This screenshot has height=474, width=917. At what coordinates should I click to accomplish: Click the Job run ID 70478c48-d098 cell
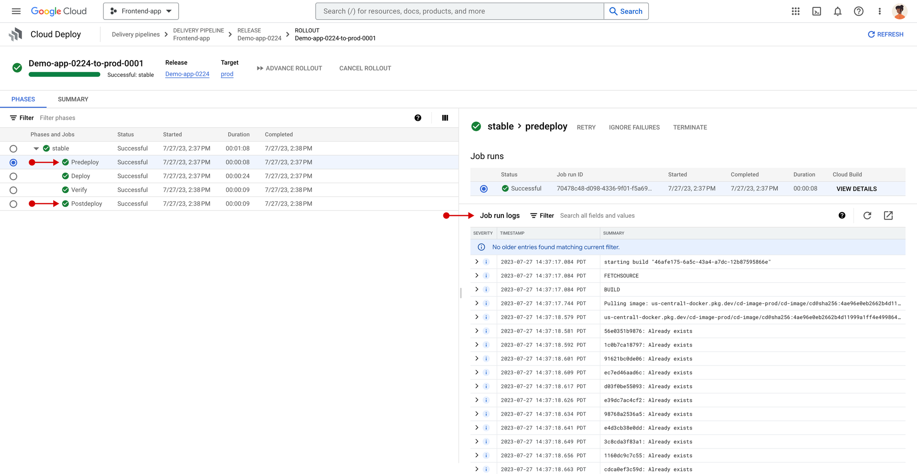click(604, 188)
